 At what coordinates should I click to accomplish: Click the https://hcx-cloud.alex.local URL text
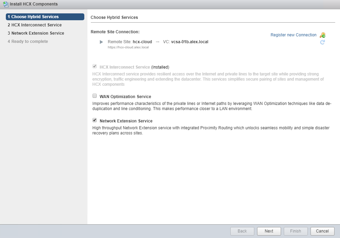(x=128, y=47)
